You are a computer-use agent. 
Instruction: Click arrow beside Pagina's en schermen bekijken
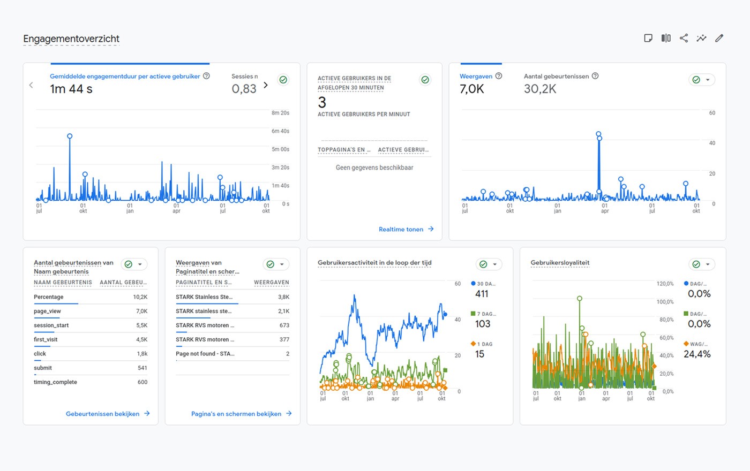point(289,414)
